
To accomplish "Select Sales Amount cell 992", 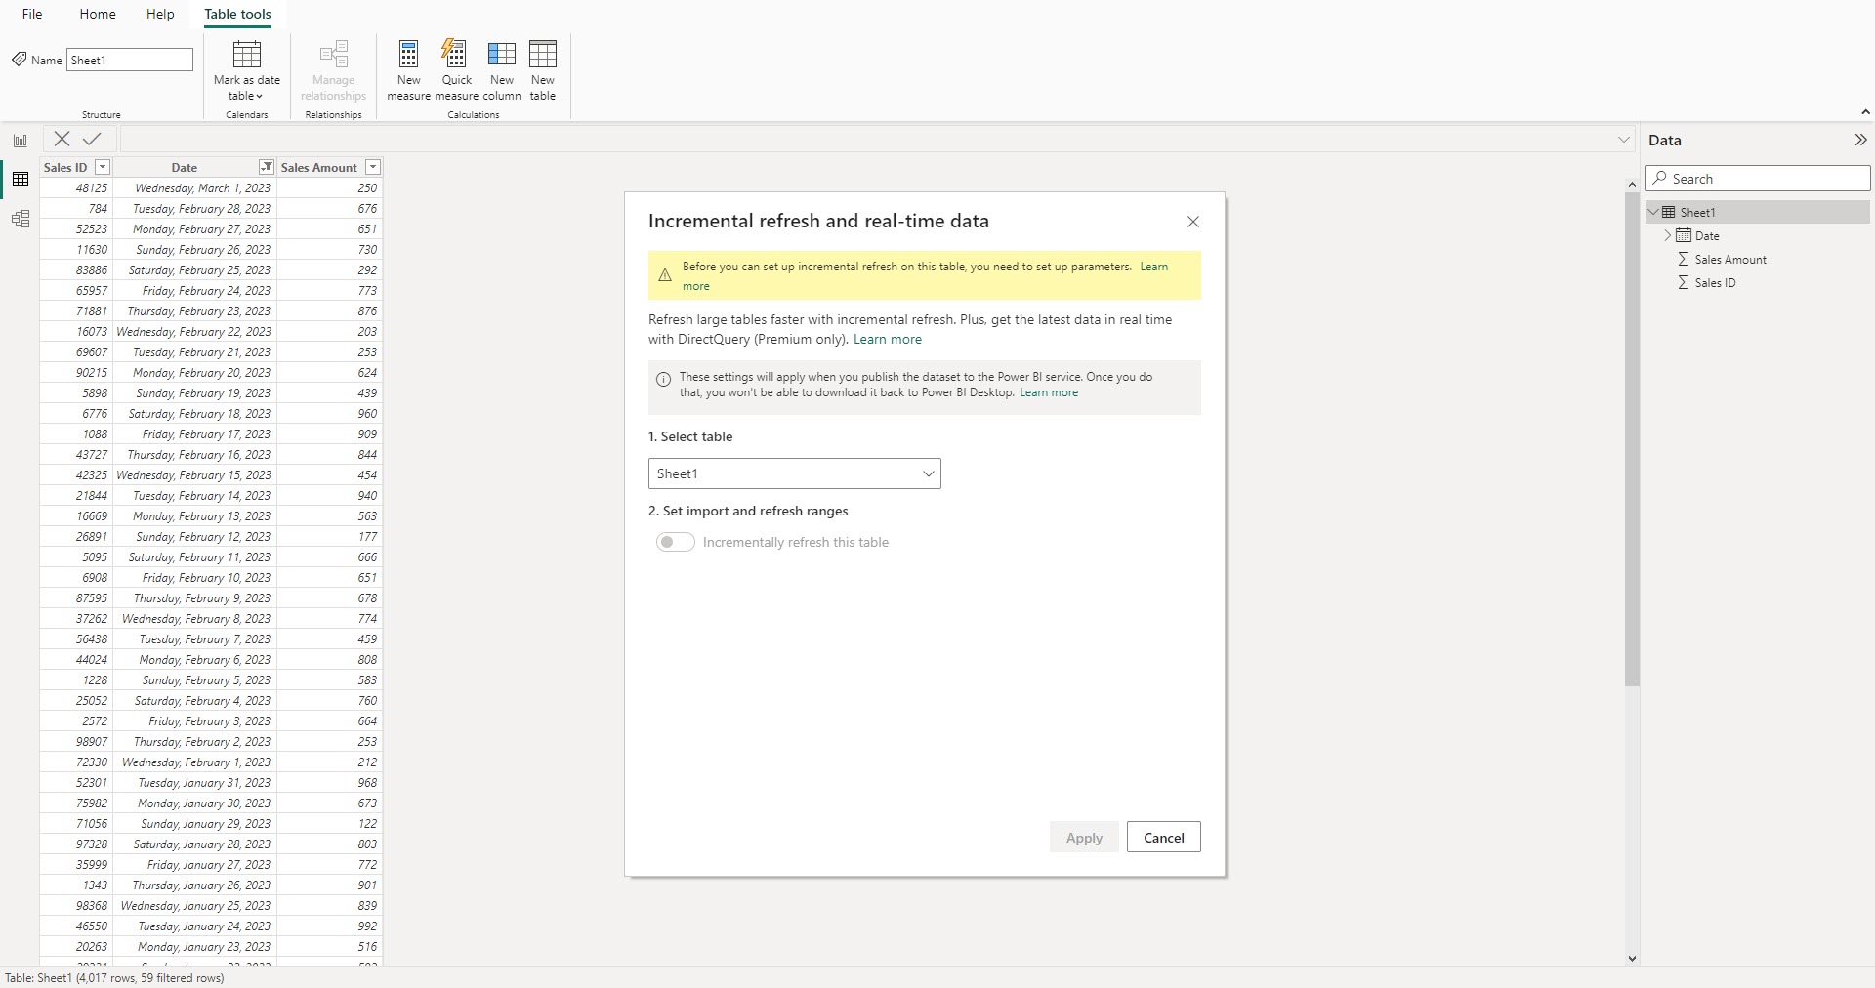I will 329,926.
